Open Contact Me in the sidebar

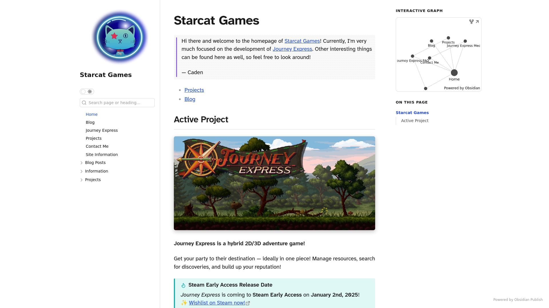[97, 146]
